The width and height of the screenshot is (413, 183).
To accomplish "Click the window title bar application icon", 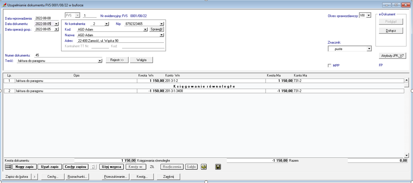I will (4, 5).
